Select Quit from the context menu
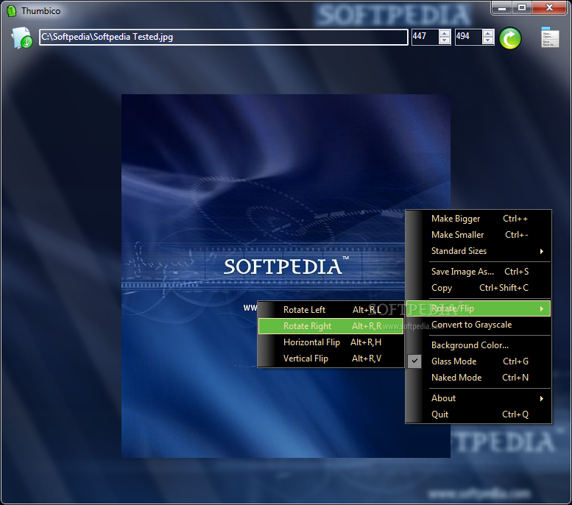 tap(479, 414)
